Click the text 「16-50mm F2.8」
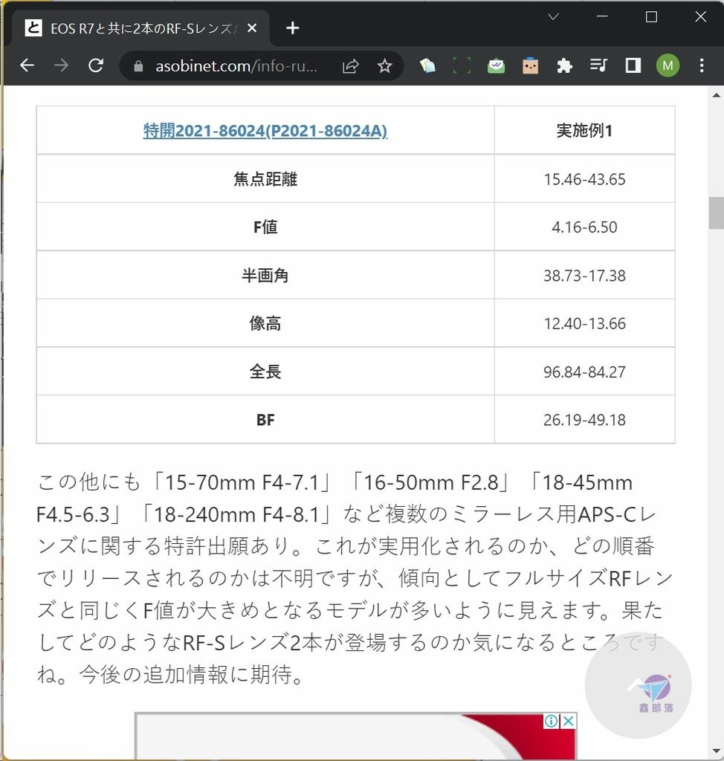The image size is (724, 761). click(430, 482)
